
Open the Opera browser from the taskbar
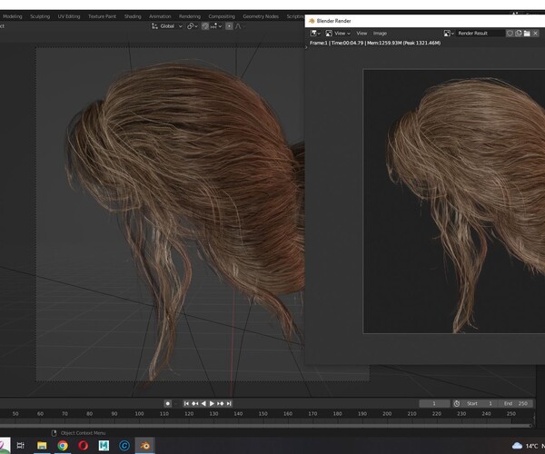coord(83,445)
